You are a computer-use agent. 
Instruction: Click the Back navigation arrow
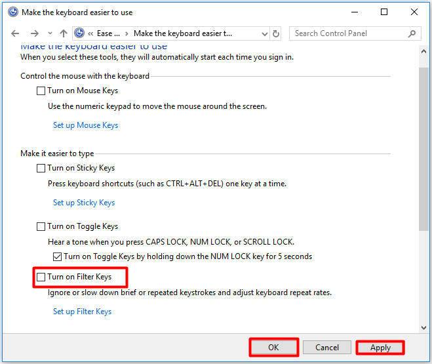click(x=15, y=33)
